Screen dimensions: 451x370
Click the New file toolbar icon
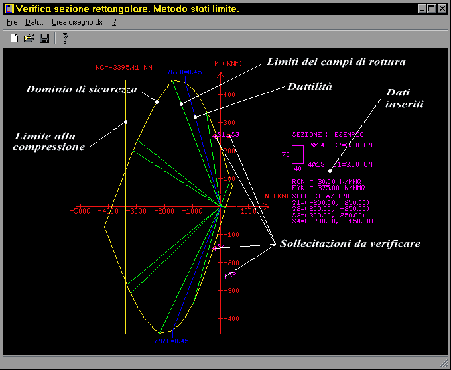[14, 38]
